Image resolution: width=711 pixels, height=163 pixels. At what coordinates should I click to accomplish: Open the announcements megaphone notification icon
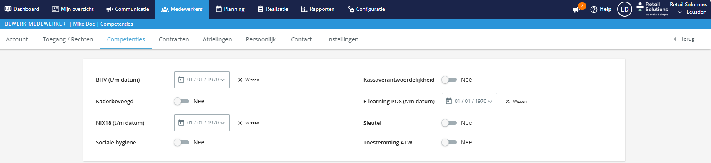tap(576, 10)
